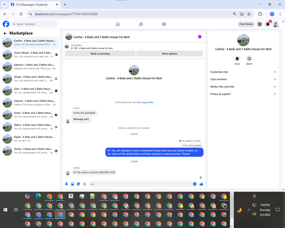Open the Kaylie conversation

[x=30, y=139]
